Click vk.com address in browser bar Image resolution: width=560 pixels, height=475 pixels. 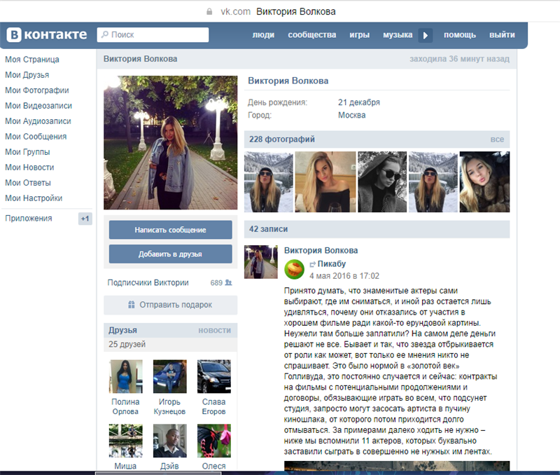235,12
